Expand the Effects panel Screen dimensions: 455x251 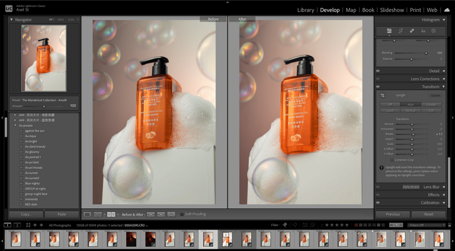click(x=444, y=195)
